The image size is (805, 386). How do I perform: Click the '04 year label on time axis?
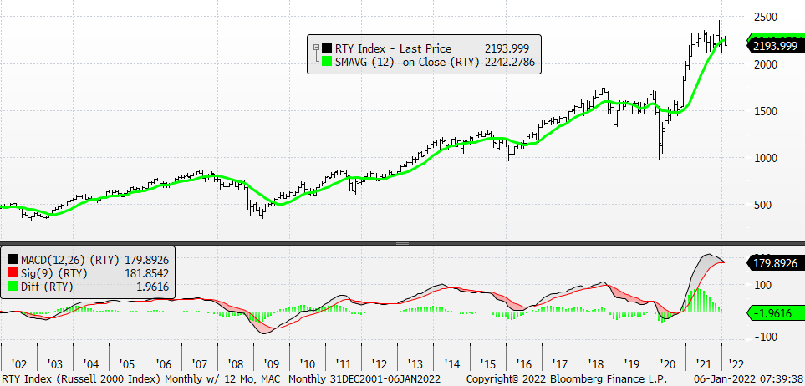[x=91, y=364]
